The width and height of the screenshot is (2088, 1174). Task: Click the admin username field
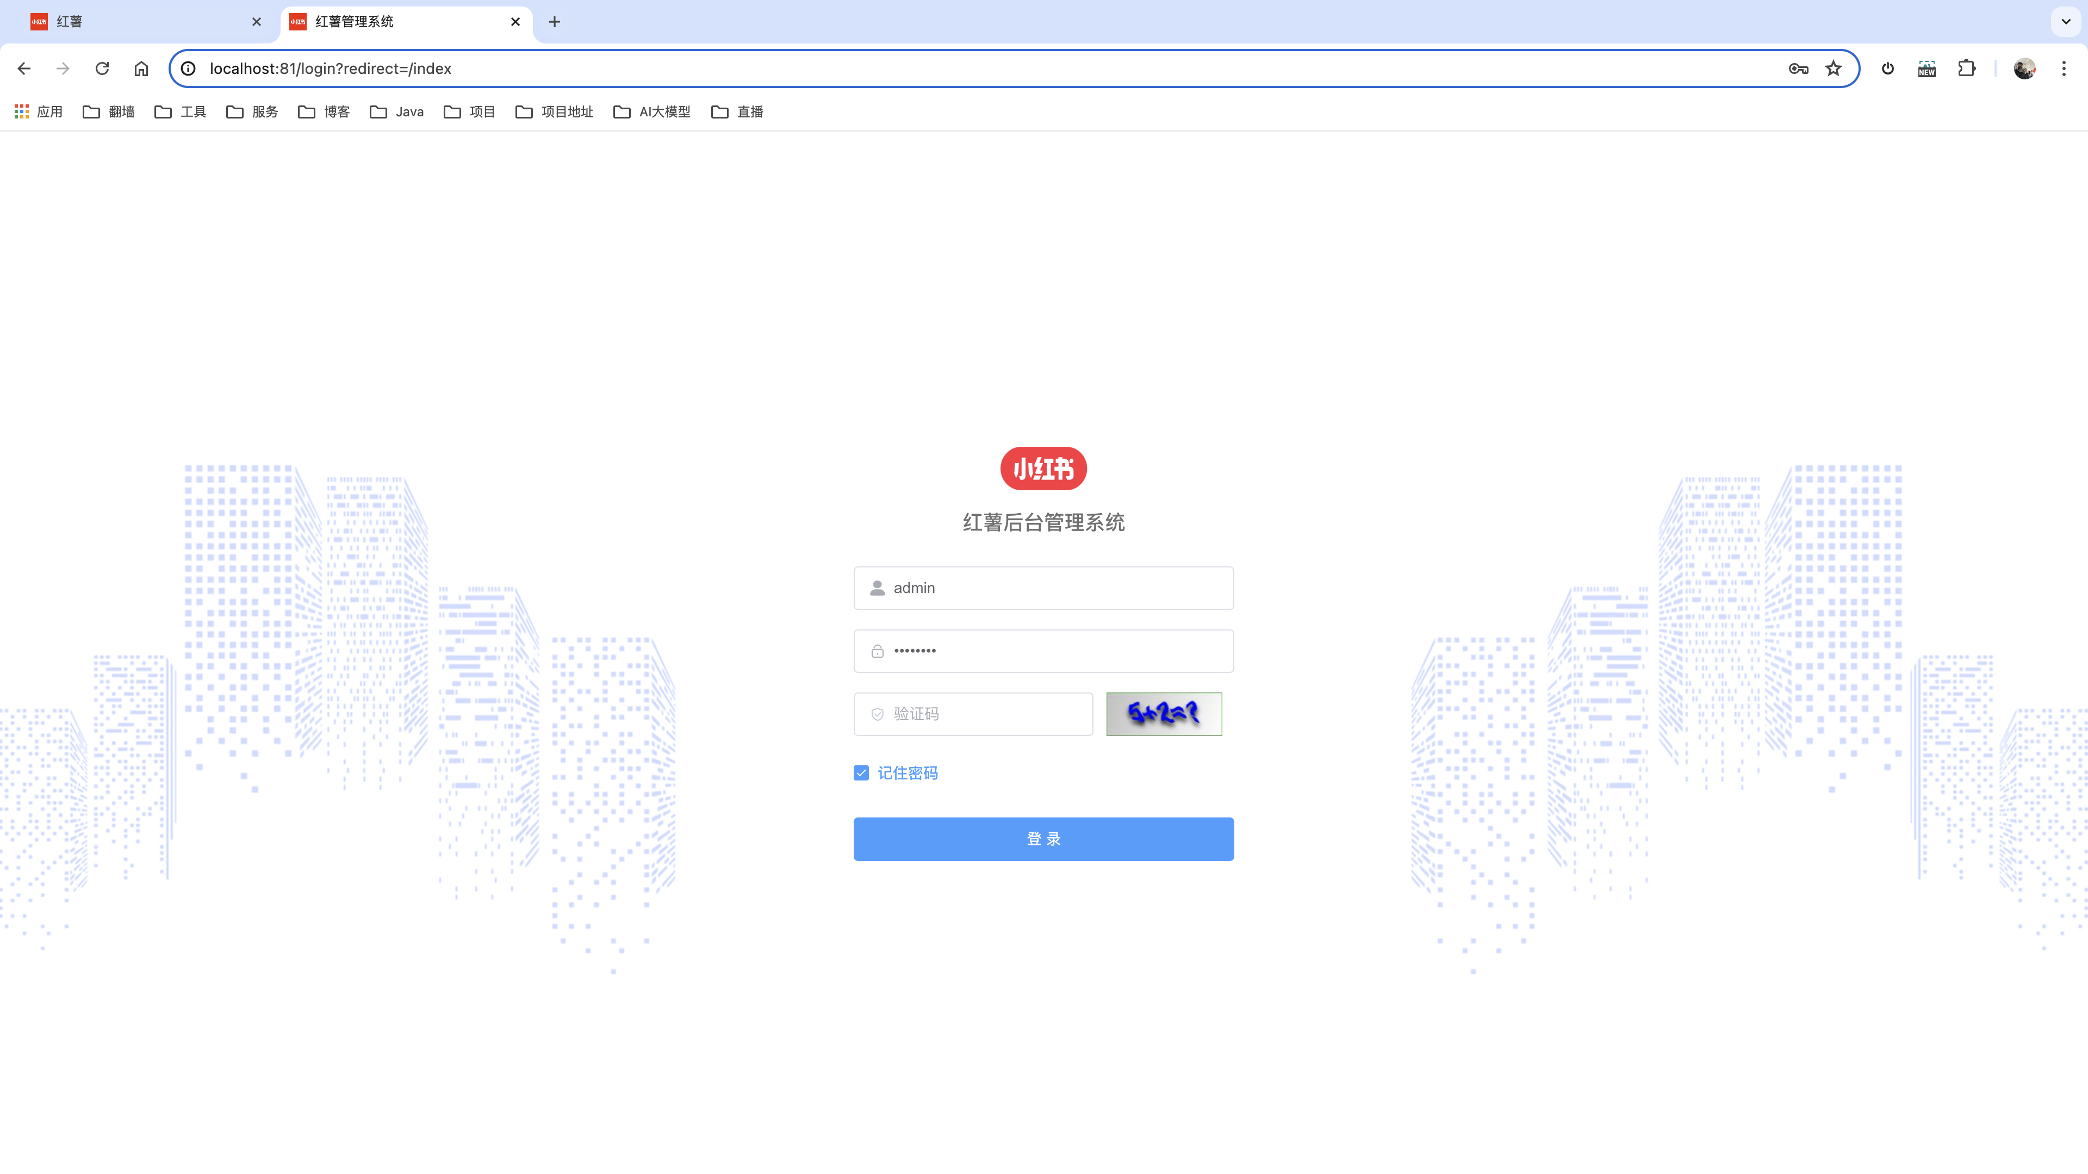[x=1054, y=588]
